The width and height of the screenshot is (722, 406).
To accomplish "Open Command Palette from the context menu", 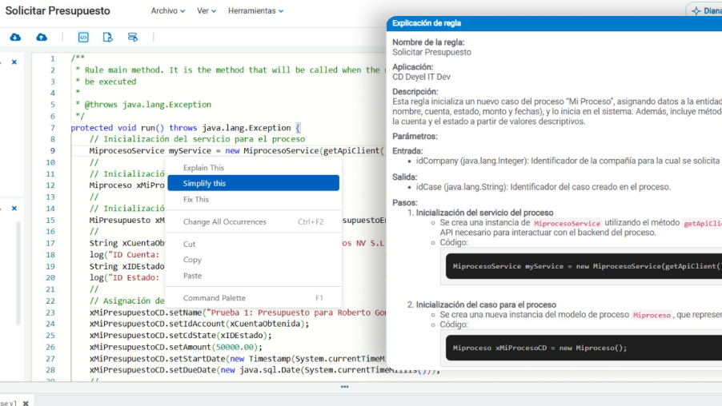I will tap(214, 298).
